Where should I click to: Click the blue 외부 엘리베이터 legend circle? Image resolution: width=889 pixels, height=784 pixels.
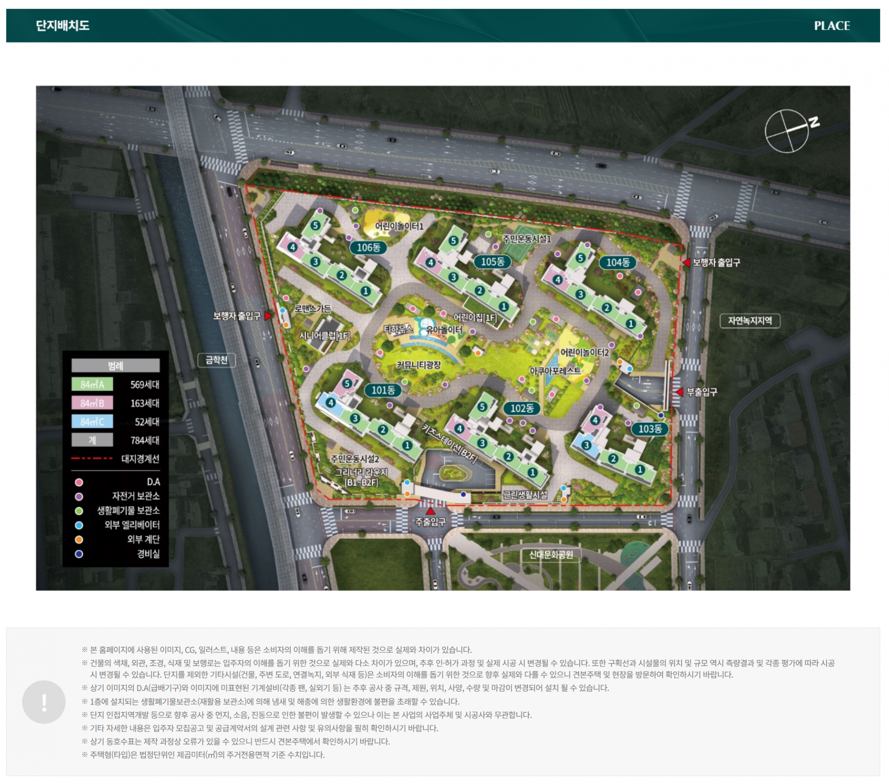79,525
